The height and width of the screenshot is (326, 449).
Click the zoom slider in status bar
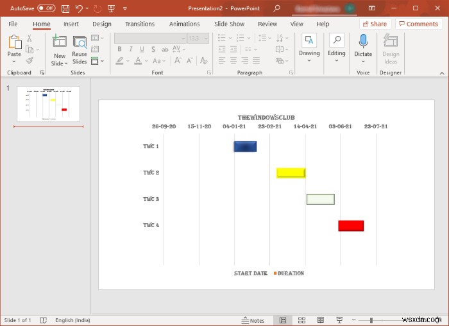(371, 320)
